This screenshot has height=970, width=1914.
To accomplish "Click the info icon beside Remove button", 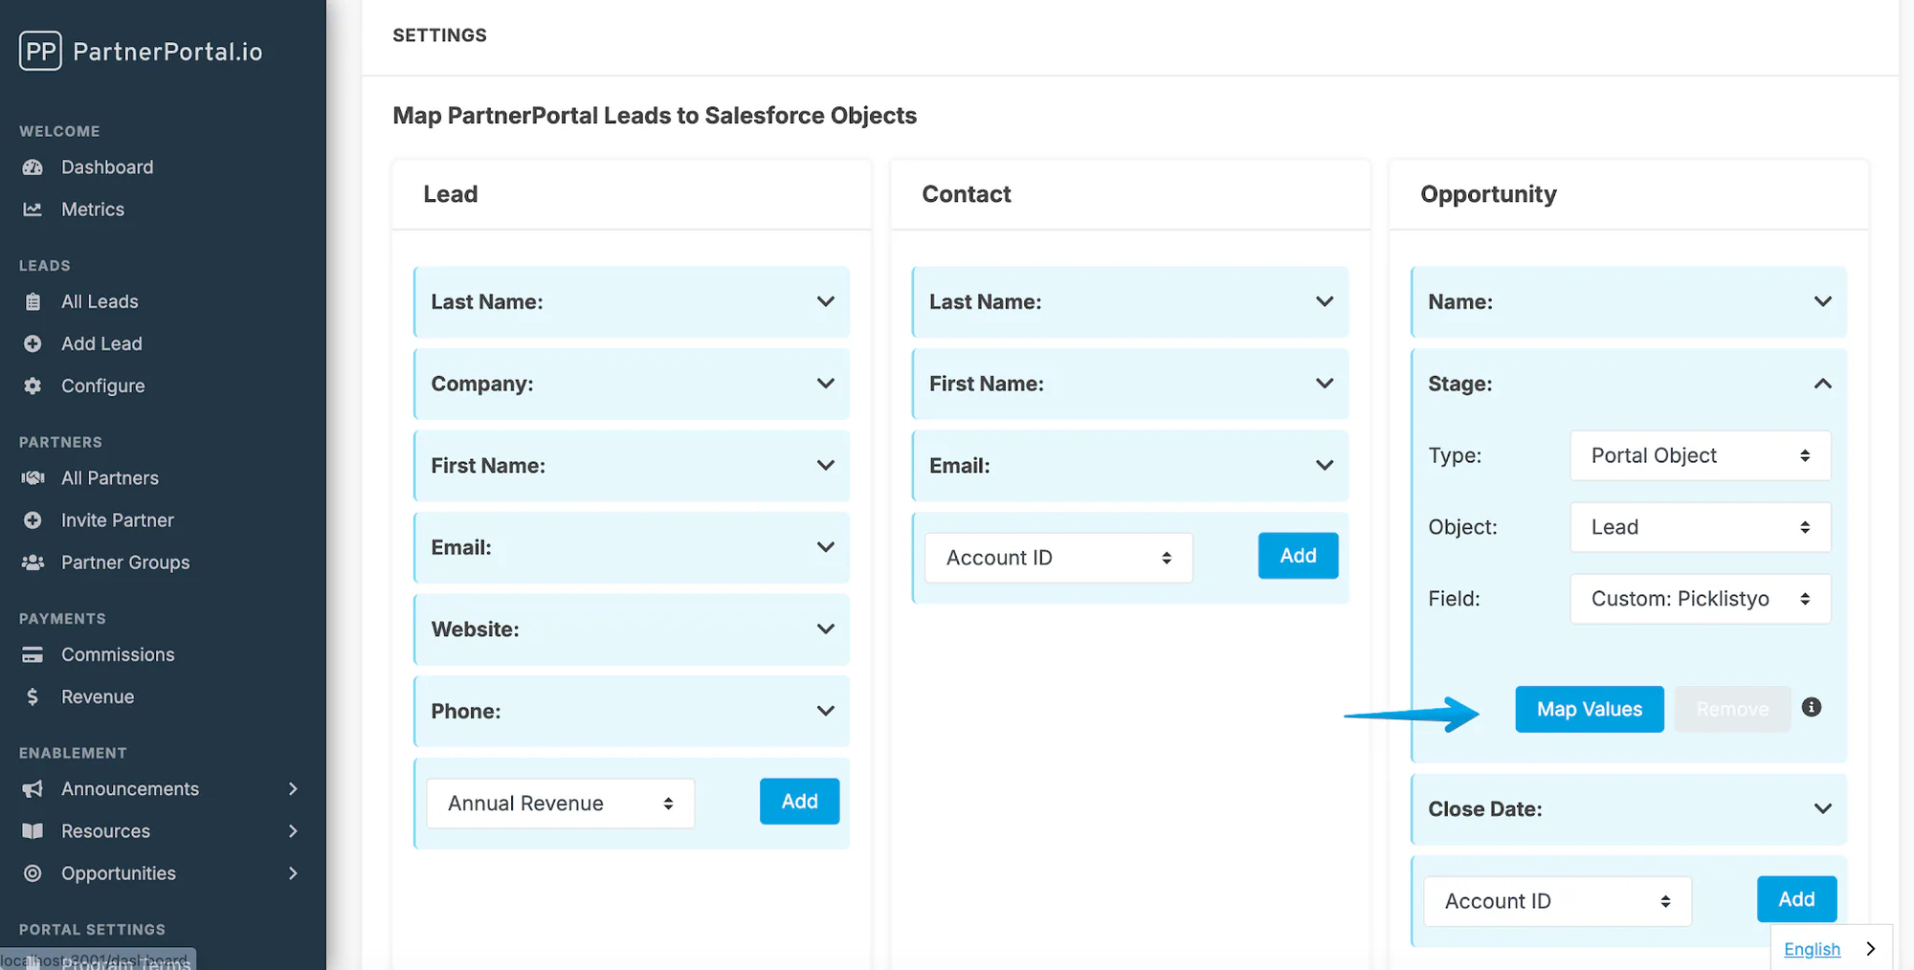I will tap(1812, 707).
